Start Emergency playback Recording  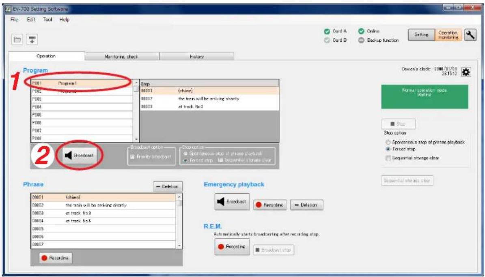pyautogui.click(x=270, y=205)
